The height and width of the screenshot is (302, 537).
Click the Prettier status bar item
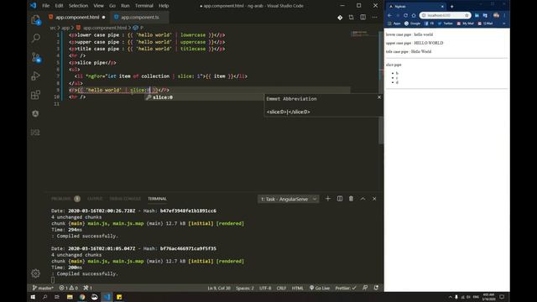(x=346, y=288)
